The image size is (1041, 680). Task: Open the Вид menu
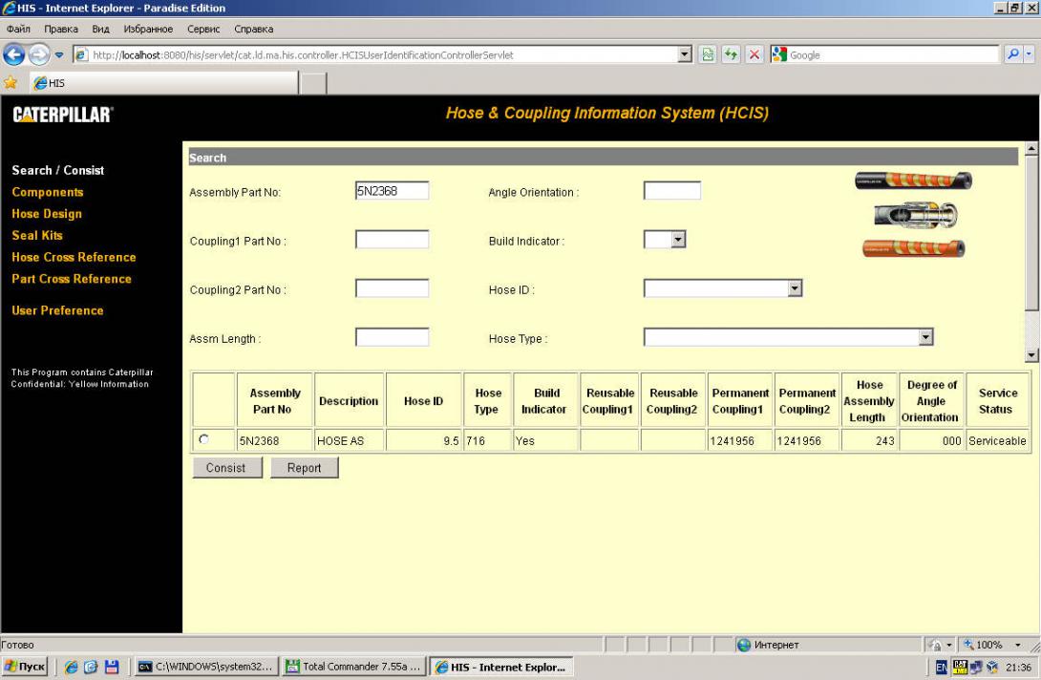click(x=100, y=30)
